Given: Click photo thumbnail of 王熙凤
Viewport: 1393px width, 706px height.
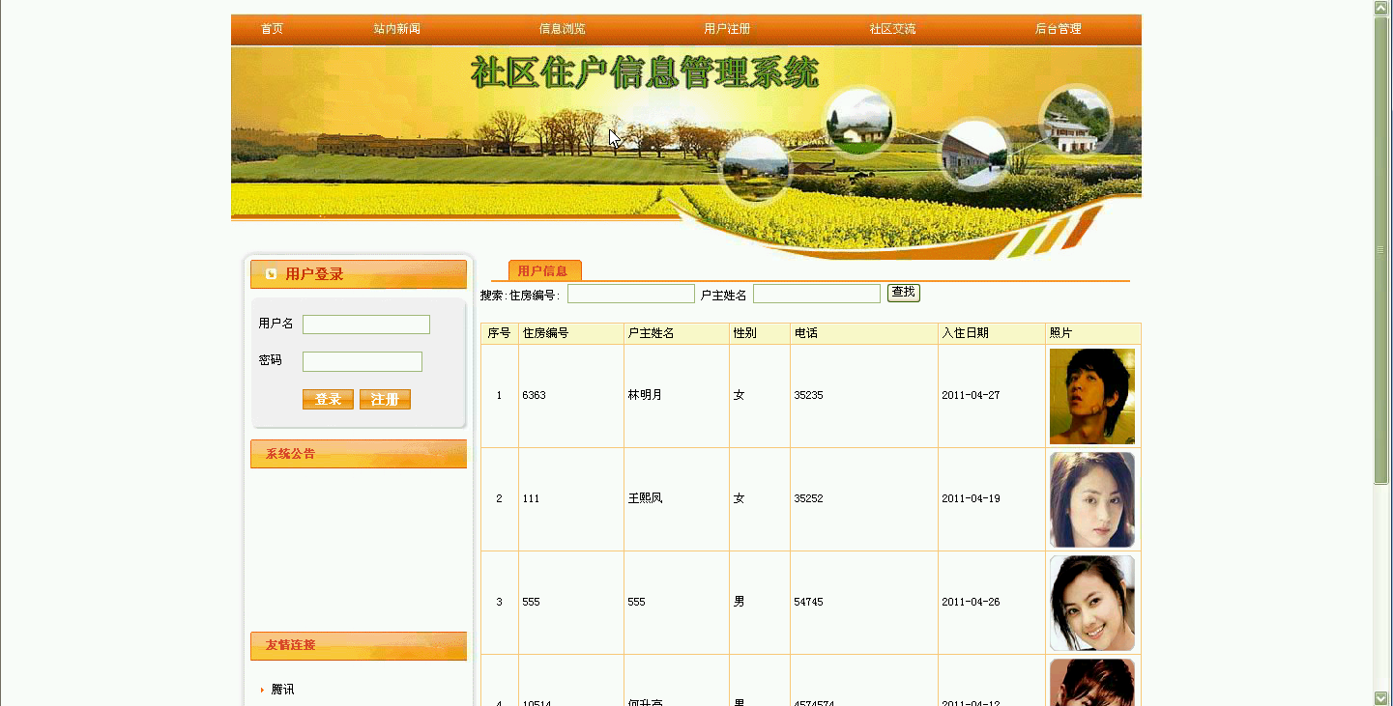Looking at the screenshot, I should pos(1092,499).
